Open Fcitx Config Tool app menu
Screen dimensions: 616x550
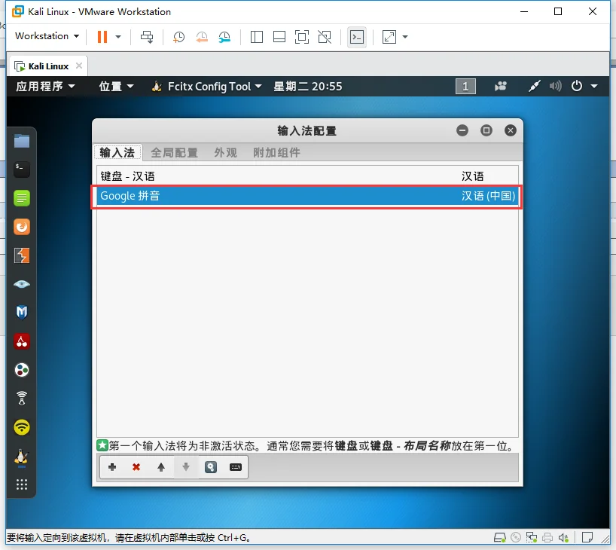coord(206,86)
